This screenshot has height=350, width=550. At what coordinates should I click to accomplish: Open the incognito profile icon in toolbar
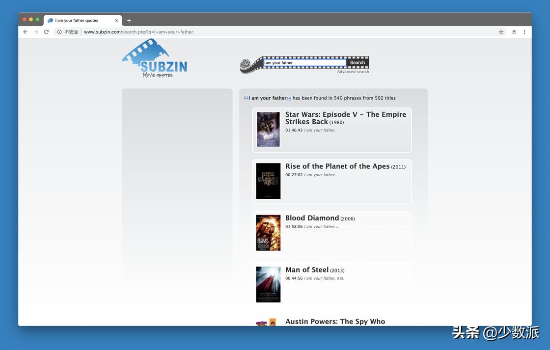tap(514, 32)
